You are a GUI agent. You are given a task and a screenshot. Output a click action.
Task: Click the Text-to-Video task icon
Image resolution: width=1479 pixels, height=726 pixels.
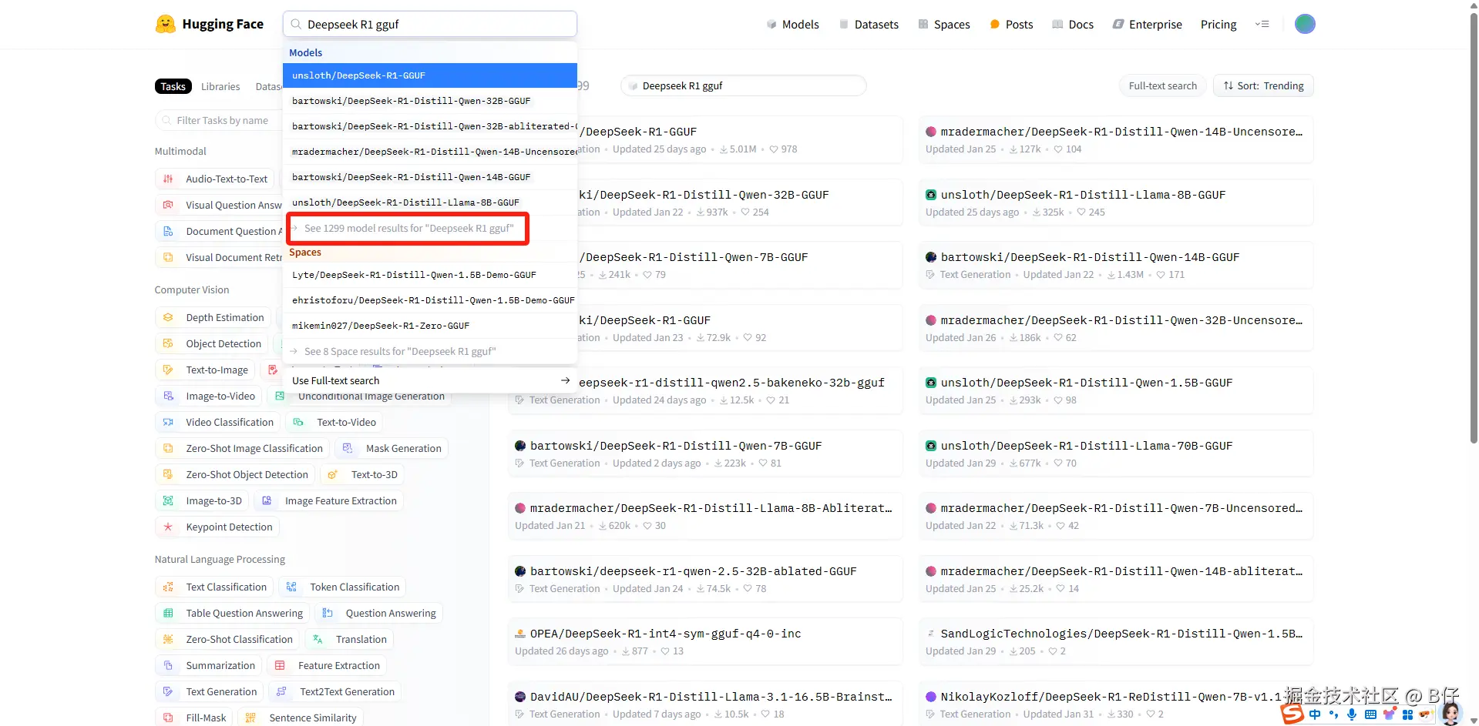coord(299,422)
